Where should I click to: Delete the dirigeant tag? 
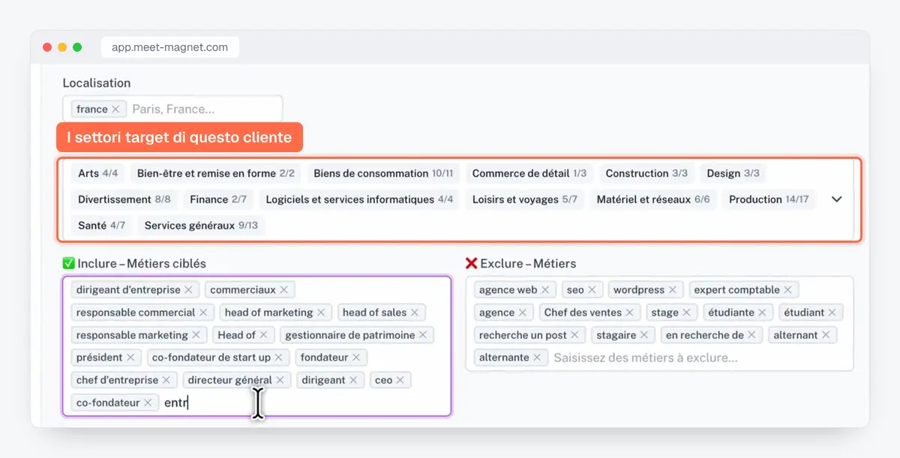tap(353, 380)
